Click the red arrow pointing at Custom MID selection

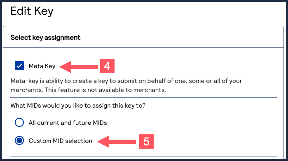pyautogui.click(x=117, y=142)
